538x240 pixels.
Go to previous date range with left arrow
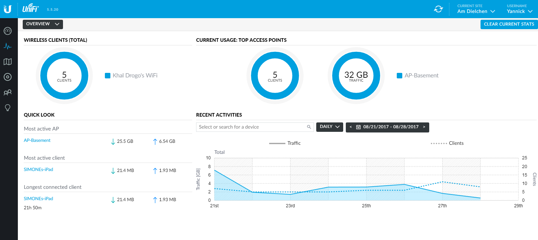pyautogui.click(x=351, y=127)
